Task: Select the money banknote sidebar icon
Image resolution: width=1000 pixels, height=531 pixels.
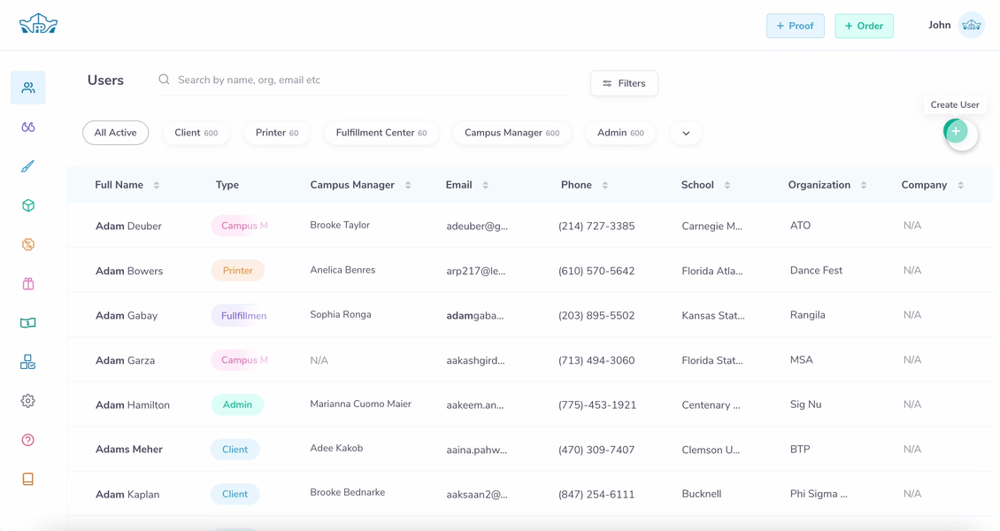Action: 27,322
